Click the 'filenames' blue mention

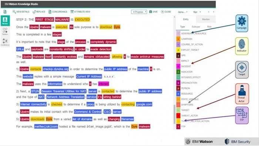click(x=127, y=119)
